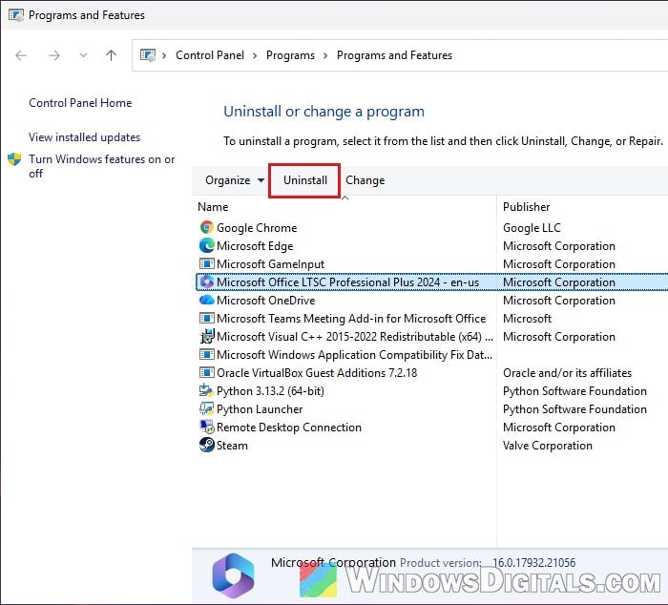This screenshot has width=668, height=605.
Task: Select Microsoft Teams Meeting Add-in entry
Action: coord(351,319)
